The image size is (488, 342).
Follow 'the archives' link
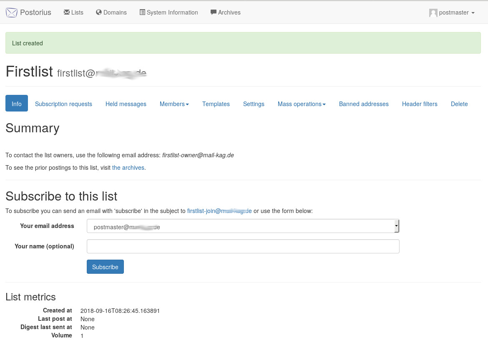[x=128, y=168]
